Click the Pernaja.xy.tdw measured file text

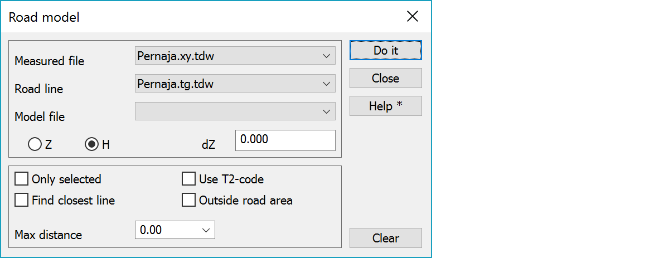point(178,56)
